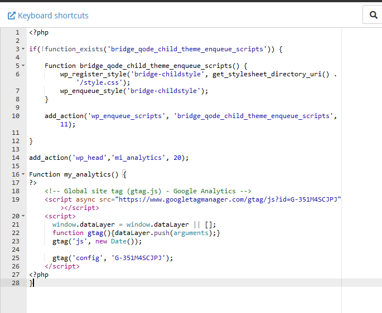Click the '<script>' tag on line 20
382x313 pixels.
[x=60, y=216]
